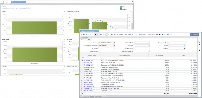Open the gear settings dropdown
Image resolution: width=202 pixels, height=98 pixels.
click(x=137, y=35)
